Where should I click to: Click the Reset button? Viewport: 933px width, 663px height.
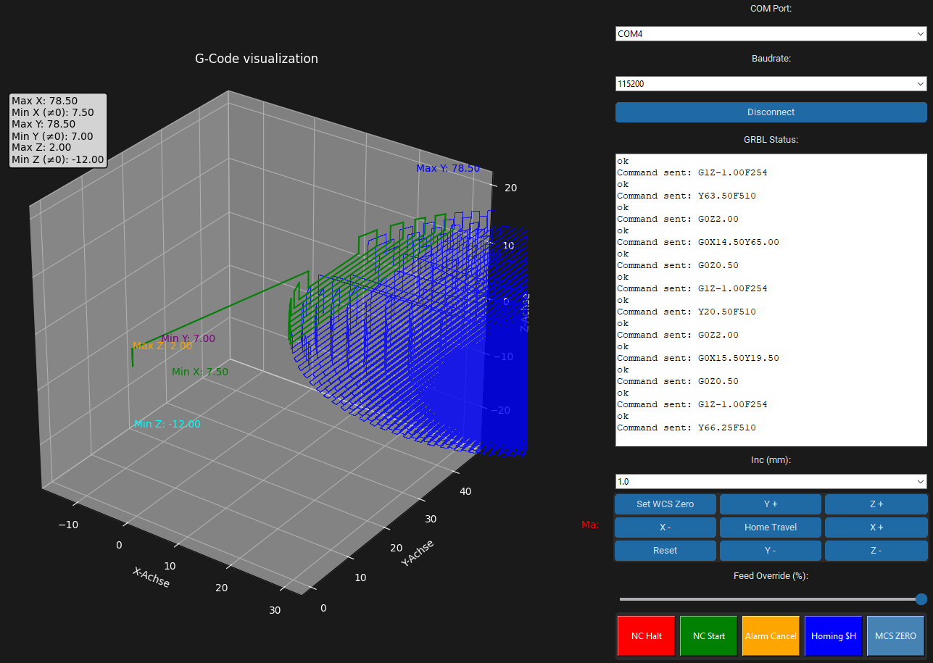point(665,551)
